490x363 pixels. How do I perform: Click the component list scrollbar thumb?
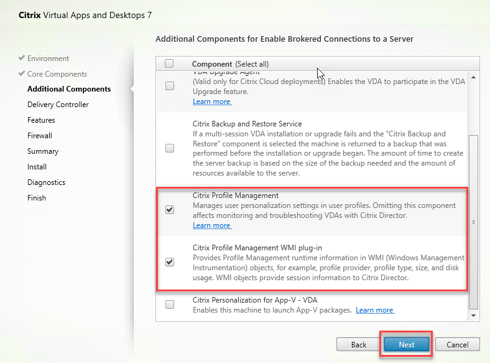473,221
